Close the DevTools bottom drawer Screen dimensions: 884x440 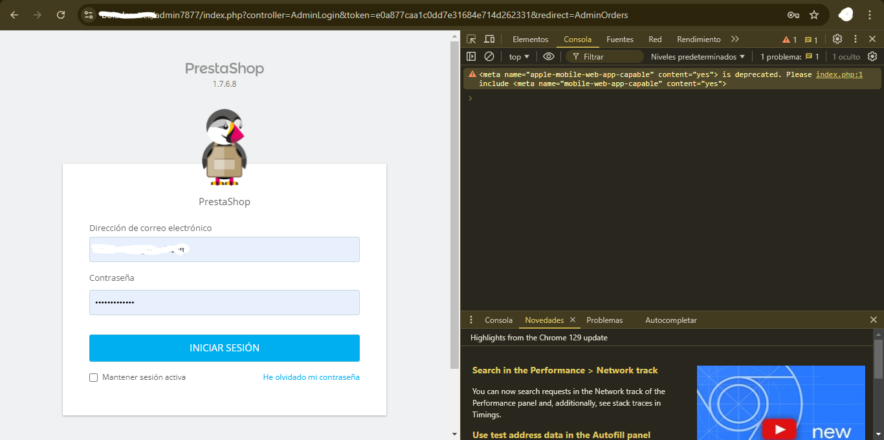874,320
